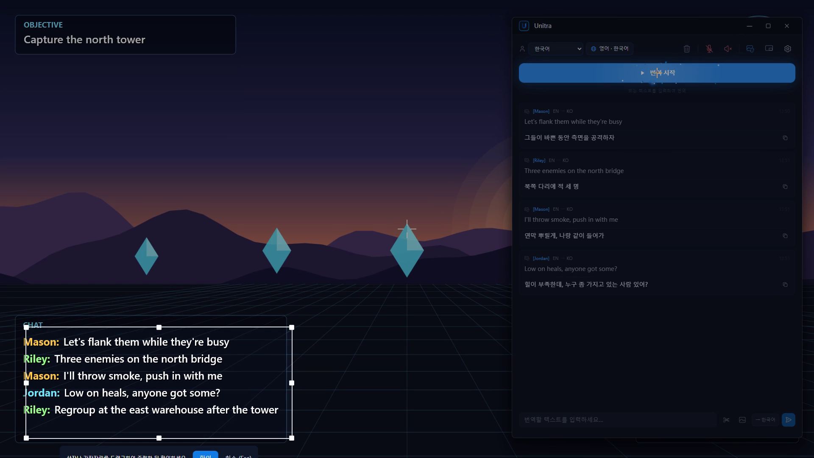Send the typed text for translation
The height and width of the screenshot is (458, 814).
click(789, 420)
